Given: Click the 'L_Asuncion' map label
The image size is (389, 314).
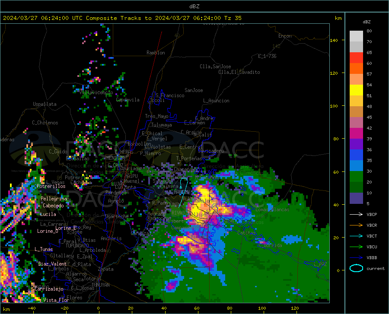Looking at the screenshot, I should [216, 101].
